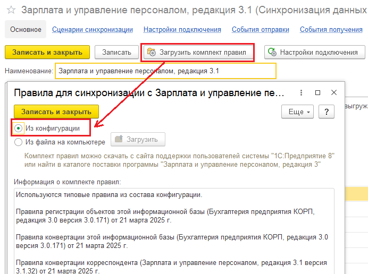Image resolution: width=368 pixels, height=274 pixels.
Task: Click text 'Используются типовые правила из состава конфигурации.'
Action: click(109, 195)
